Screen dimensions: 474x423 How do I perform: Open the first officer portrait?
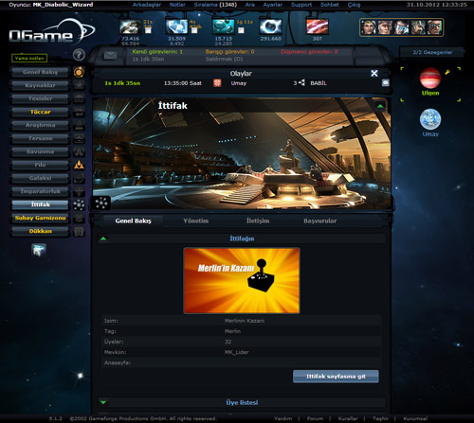pos(369,27)
